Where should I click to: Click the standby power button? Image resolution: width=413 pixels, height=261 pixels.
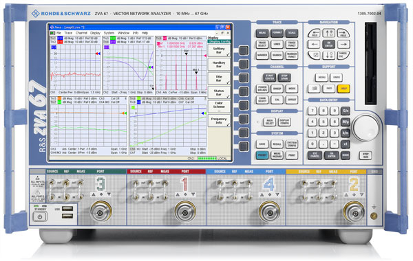40,217
